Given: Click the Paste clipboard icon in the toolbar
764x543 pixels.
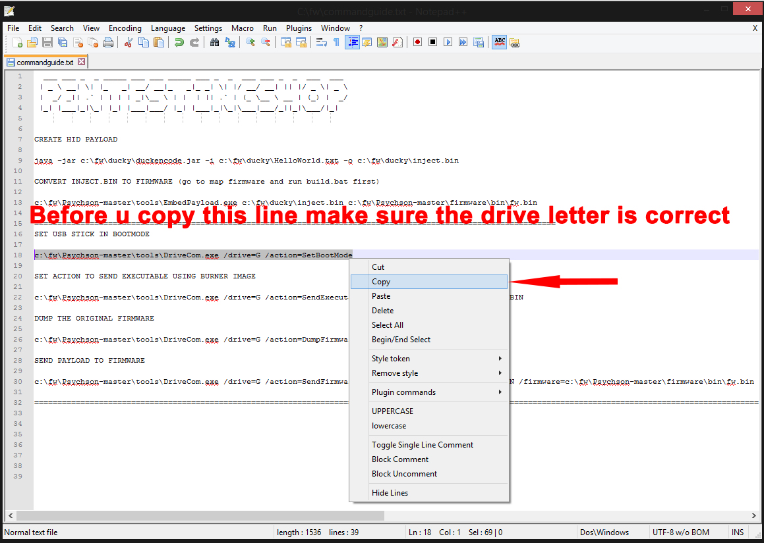Looking at the screenshot, I should (158, 42).
